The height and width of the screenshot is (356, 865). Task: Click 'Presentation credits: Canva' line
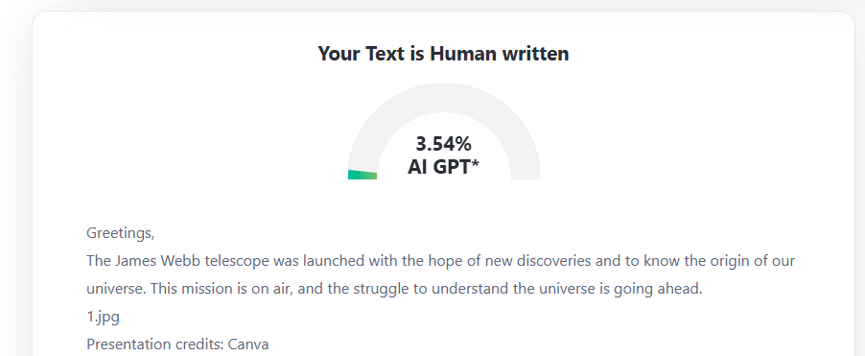click(177, 344)
